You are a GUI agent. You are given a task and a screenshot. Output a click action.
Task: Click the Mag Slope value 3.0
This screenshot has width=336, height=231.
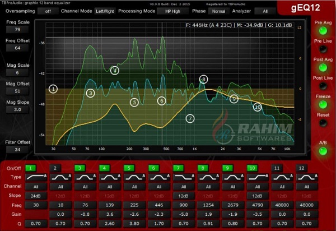[17, 109]
